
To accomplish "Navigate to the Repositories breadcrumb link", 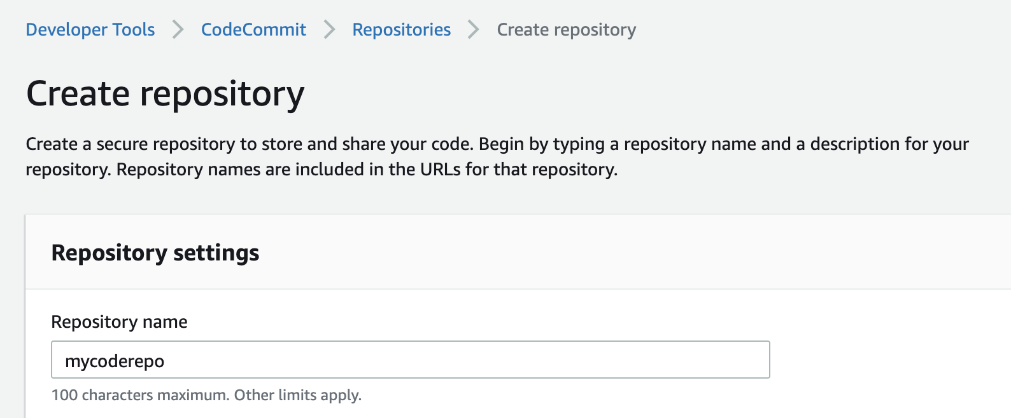I will point(401,30).
